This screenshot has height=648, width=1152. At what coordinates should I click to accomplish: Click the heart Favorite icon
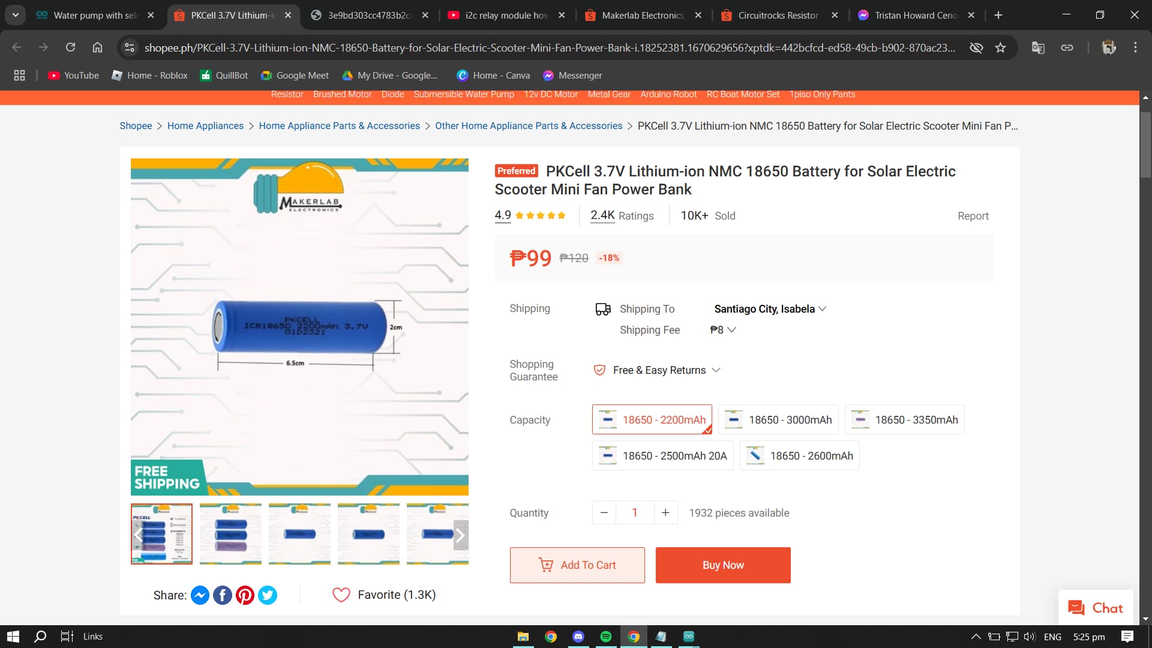click(341, 595)
